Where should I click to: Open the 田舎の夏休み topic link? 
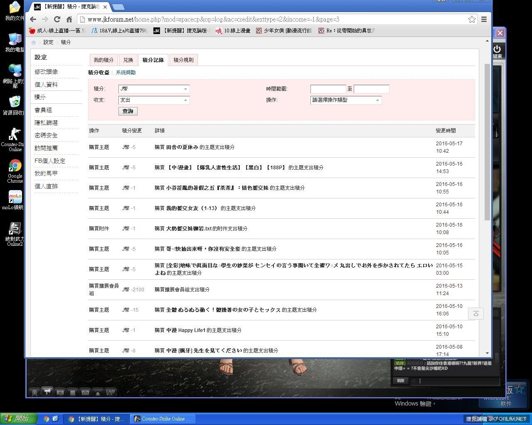182,147
